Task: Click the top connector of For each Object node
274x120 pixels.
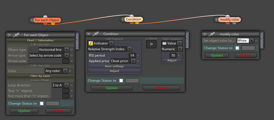Action: click(x=45, y=17)
